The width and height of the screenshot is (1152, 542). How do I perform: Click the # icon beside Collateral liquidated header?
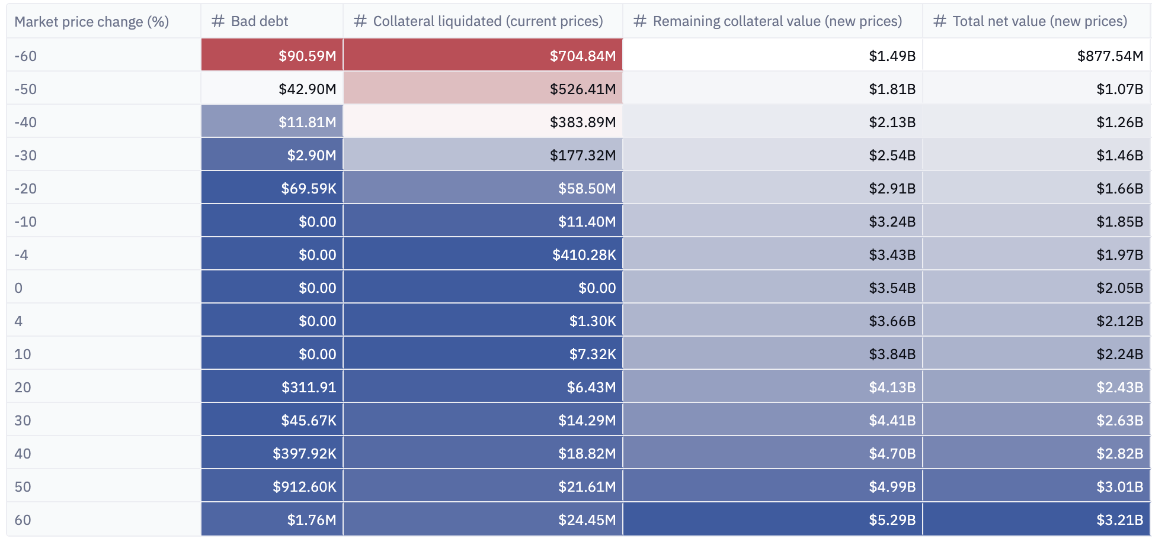360,21
